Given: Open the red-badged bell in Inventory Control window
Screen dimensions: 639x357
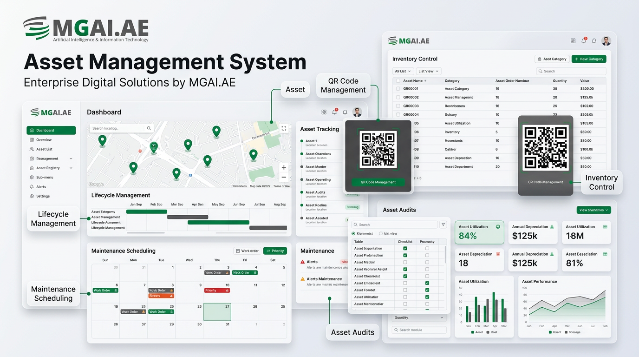Looking at the screenshot, I should point(584,40).
